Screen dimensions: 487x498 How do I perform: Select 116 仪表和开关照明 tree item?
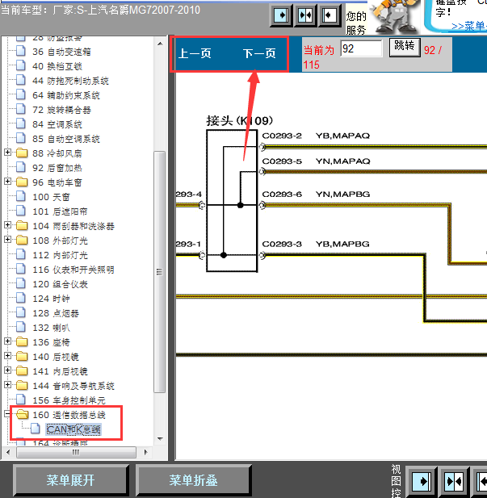(x=73, y=270)
